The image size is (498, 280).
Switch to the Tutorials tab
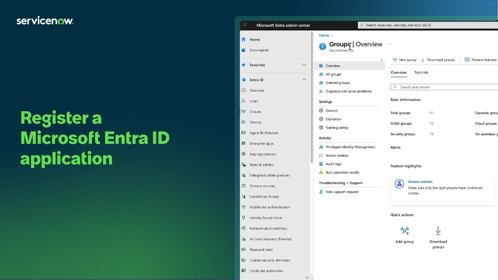pyautogui.click(x=421, y=72)
